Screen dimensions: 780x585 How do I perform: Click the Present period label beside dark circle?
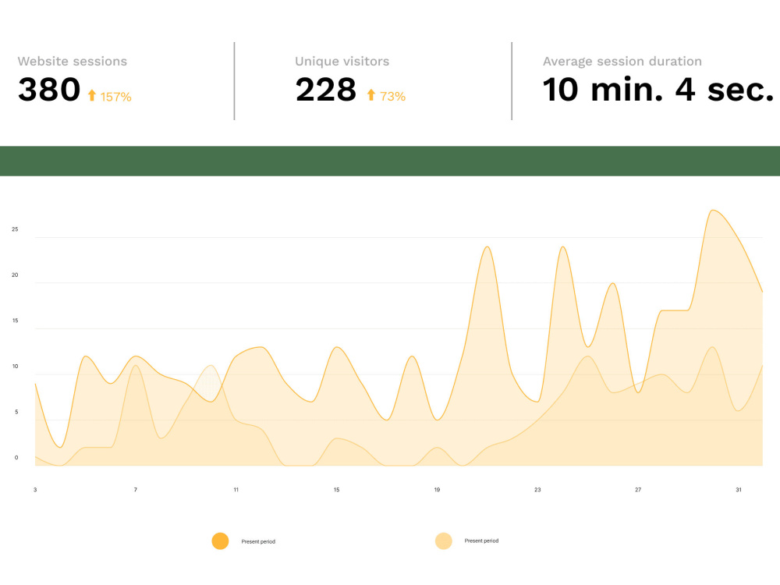258,542
